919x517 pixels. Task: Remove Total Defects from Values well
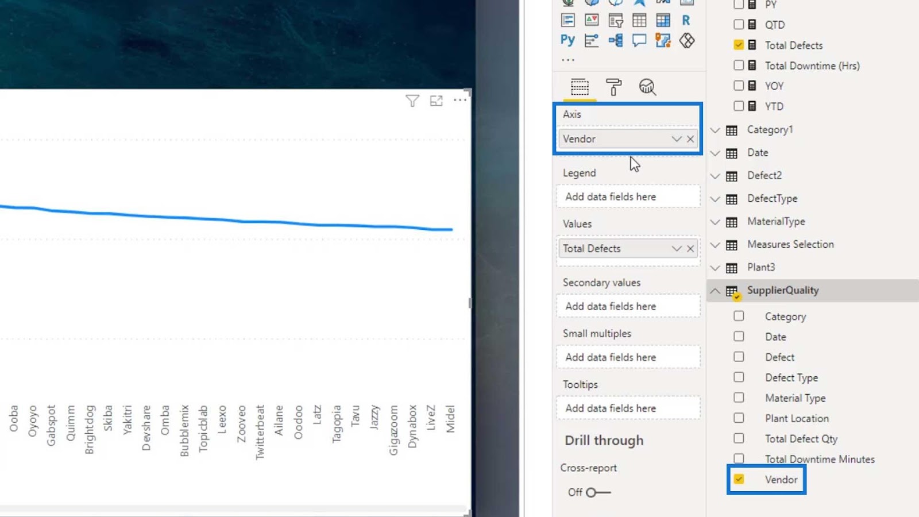[x=690, y=249]
